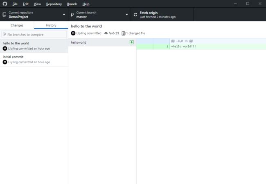This screenshot has width=266, height=184.
Task: Switch to the History tab
Action: (x=51, y=25)
